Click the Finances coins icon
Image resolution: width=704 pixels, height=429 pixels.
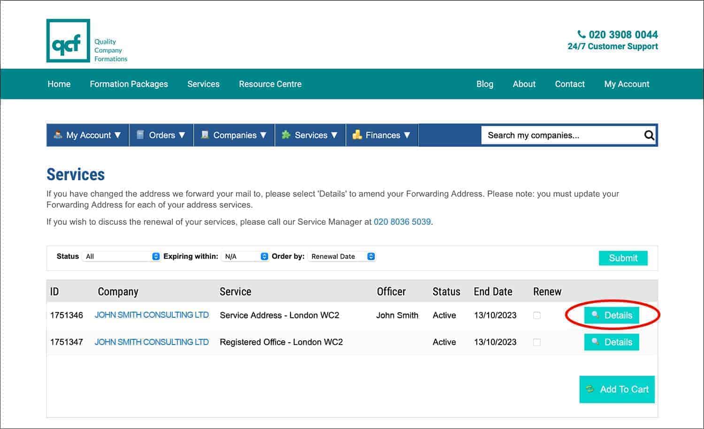358,135
